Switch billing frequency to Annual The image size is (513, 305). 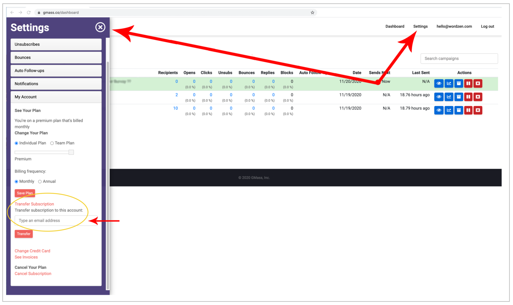click(40, 181)
